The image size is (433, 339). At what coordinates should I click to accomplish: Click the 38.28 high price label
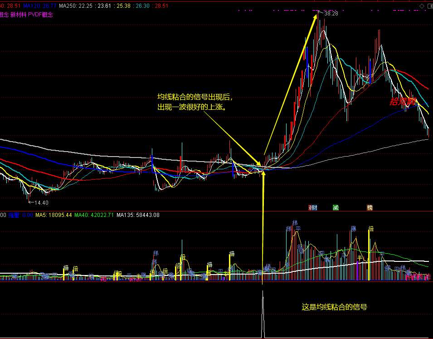coord(331,14)
